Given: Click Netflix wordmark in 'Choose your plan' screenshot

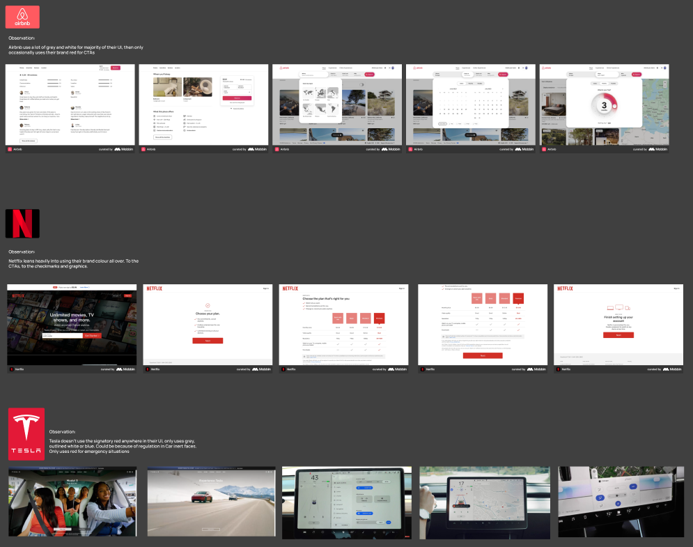Looking at the screenshot, I should [x=154, y=288].
